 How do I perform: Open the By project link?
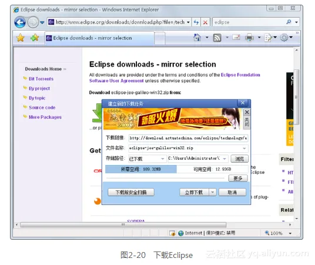click(x=39, y=88)
